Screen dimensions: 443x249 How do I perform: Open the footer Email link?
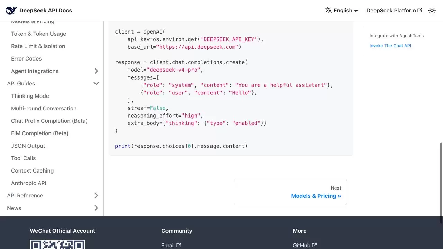pyautogui.click(x=171, y=245)
